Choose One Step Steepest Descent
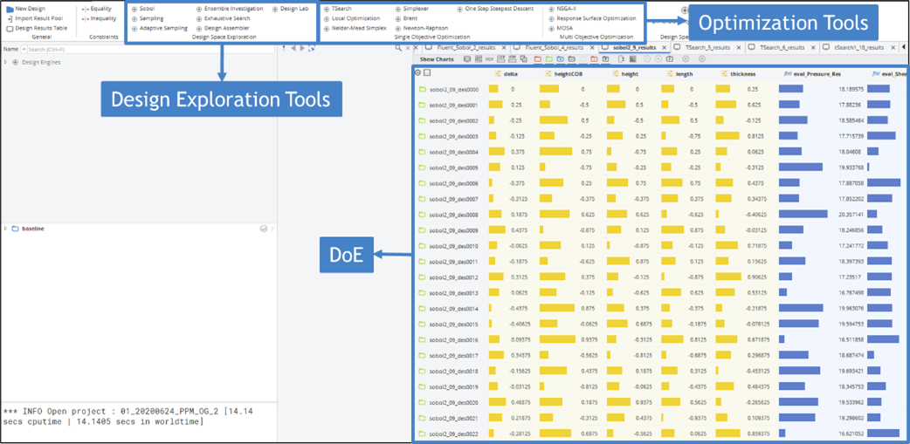Viewport: 910px width, 444px height. 496,10
